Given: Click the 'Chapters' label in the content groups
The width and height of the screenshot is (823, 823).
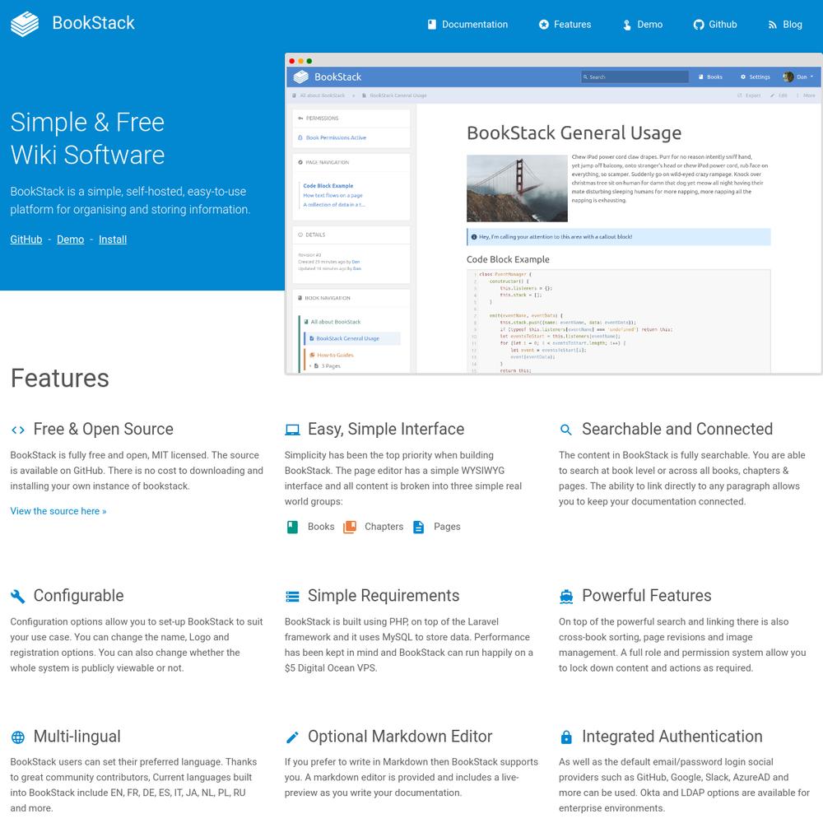Looking at the screenshot, I should point(384,527).
